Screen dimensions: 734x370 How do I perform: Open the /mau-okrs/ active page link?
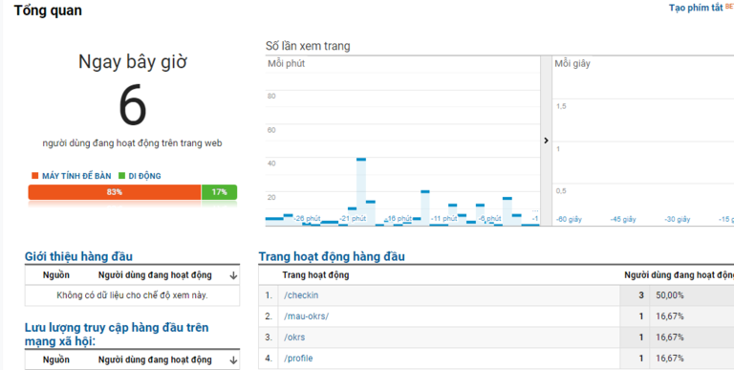click(306, 316)
